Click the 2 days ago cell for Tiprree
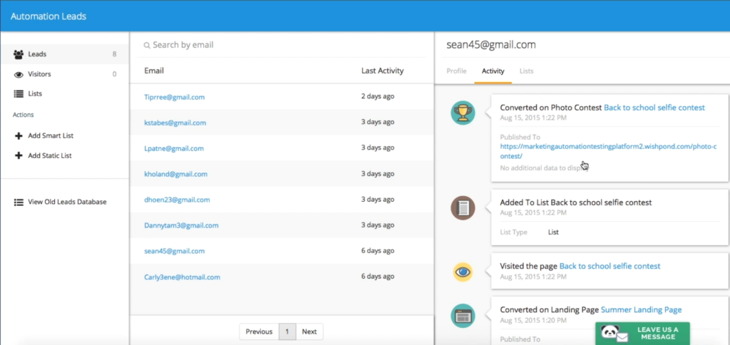The image size is (730, 345). [x=378, y=96]
